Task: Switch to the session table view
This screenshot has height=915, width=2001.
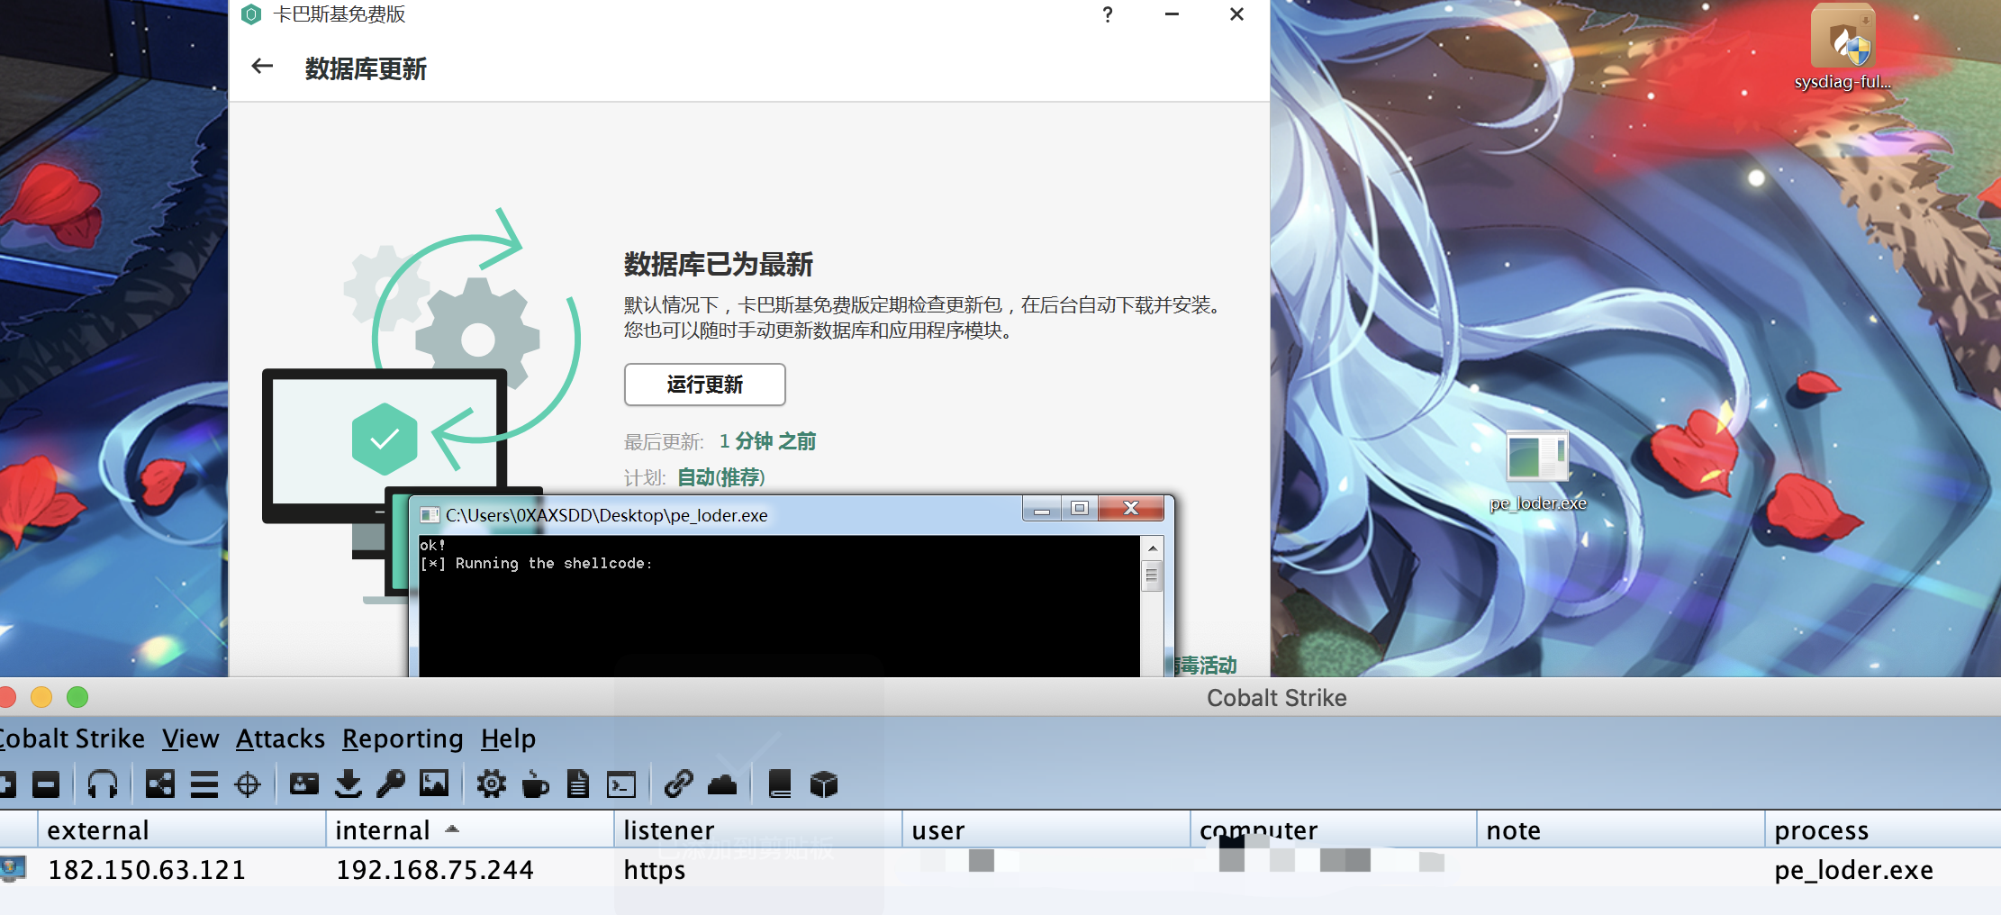Action: (x=206, y=784)
